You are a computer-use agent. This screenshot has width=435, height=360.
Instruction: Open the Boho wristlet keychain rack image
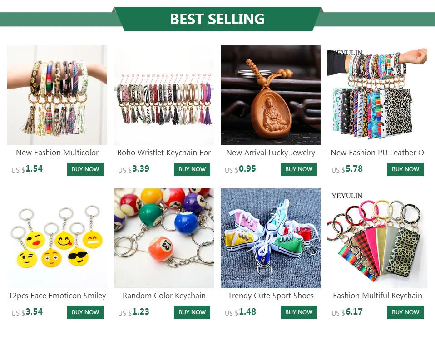163,95
